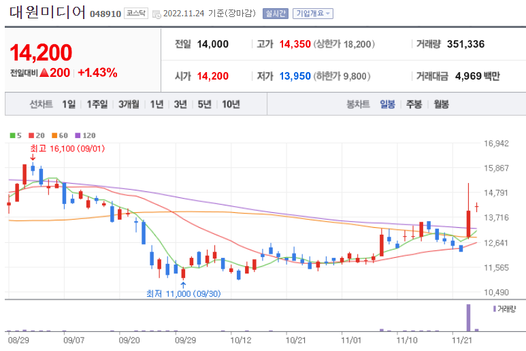Click the upper limit 상한가 18,200
This screenshot has width=526, height=351.
pyautogui.click(x=344, y=44)
